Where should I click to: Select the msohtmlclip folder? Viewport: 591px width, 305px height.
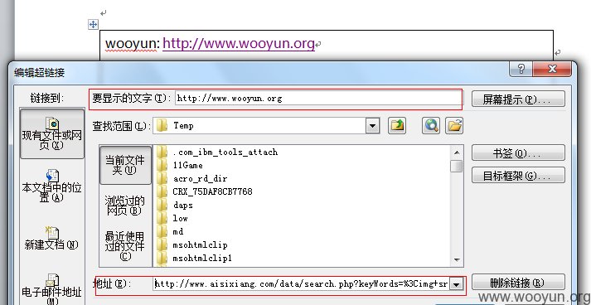[191, 244]
